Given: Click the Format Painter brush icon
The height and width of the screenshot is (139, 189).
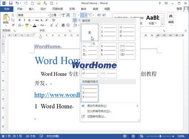Looking at the screenshot, I should [13, 25].
